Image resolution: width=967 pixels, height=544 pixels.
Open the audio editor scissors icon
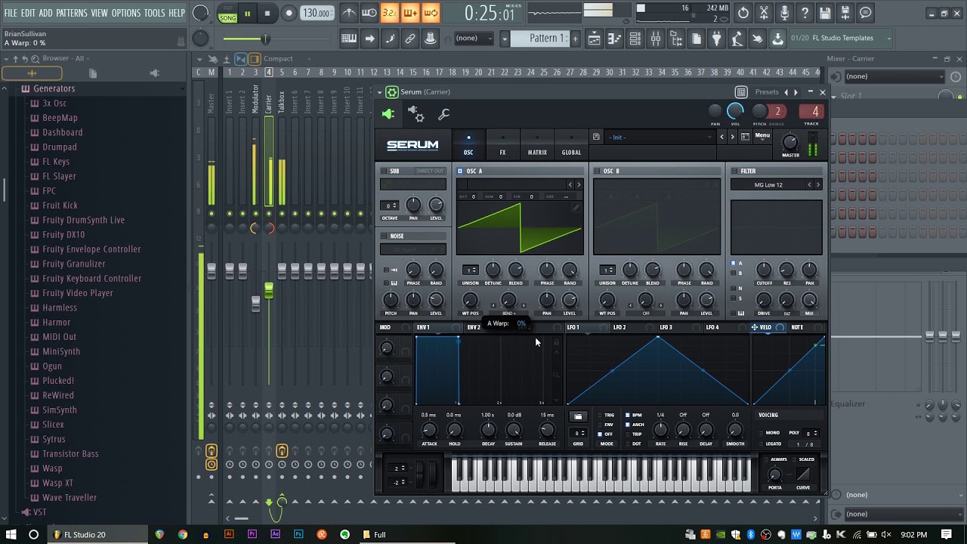[x=764, y=13]
